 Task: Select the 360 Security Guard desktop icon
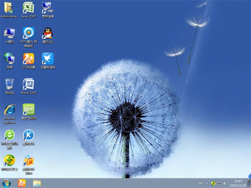click(9, 161)
